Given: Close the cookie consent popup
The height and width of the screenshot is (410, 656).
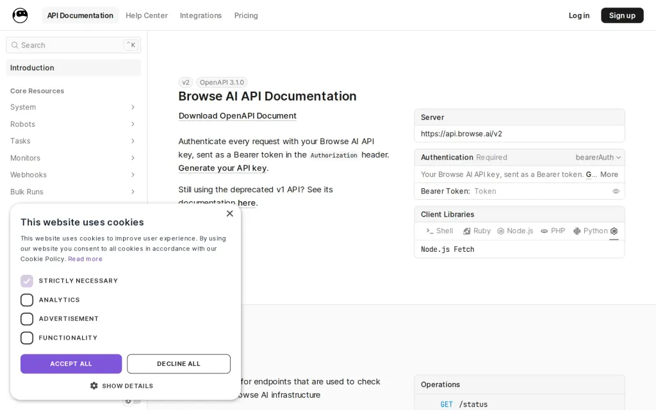Looking at the screenshot, I should [x=230, y=213].
